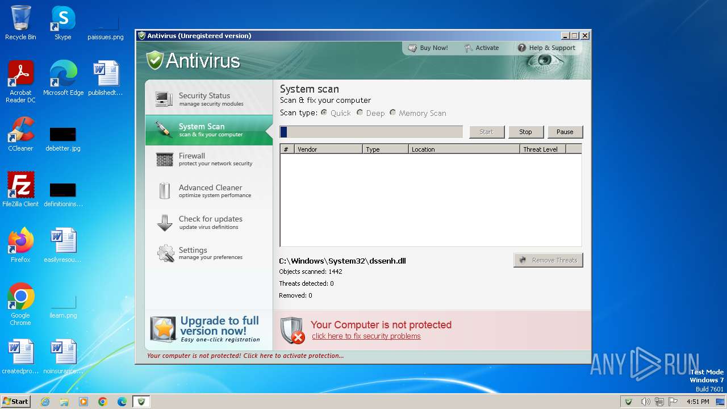Open Check for updates section
The height and width of the screenshot is (409, 727).
coord(209,222)
